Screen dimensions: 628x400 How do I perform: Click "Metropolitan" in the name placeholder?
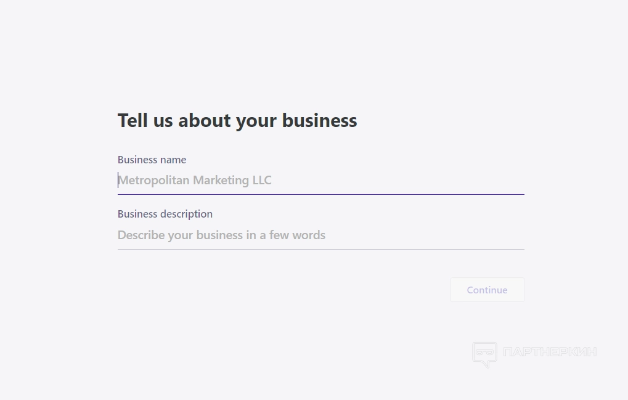pyautogui.click(x=153, y=181)
